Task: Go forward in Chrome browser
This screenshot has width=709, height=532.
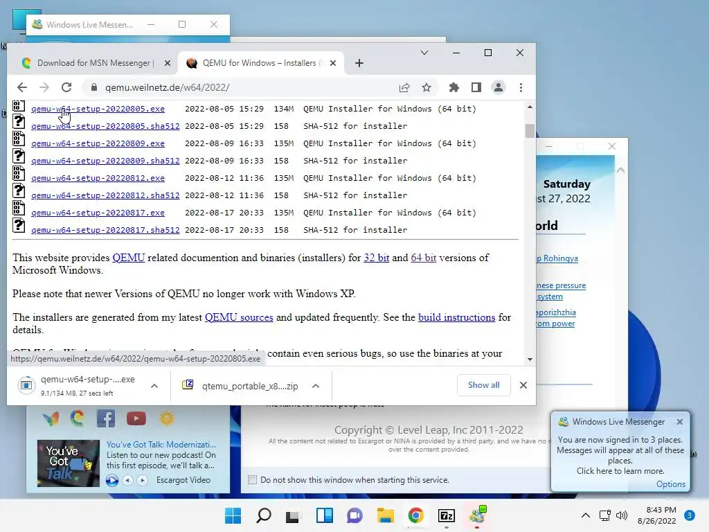Action: point(44,87)
